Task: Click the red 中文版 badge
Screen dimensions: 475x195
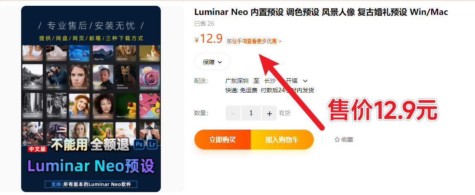Action: coord(37,149)
